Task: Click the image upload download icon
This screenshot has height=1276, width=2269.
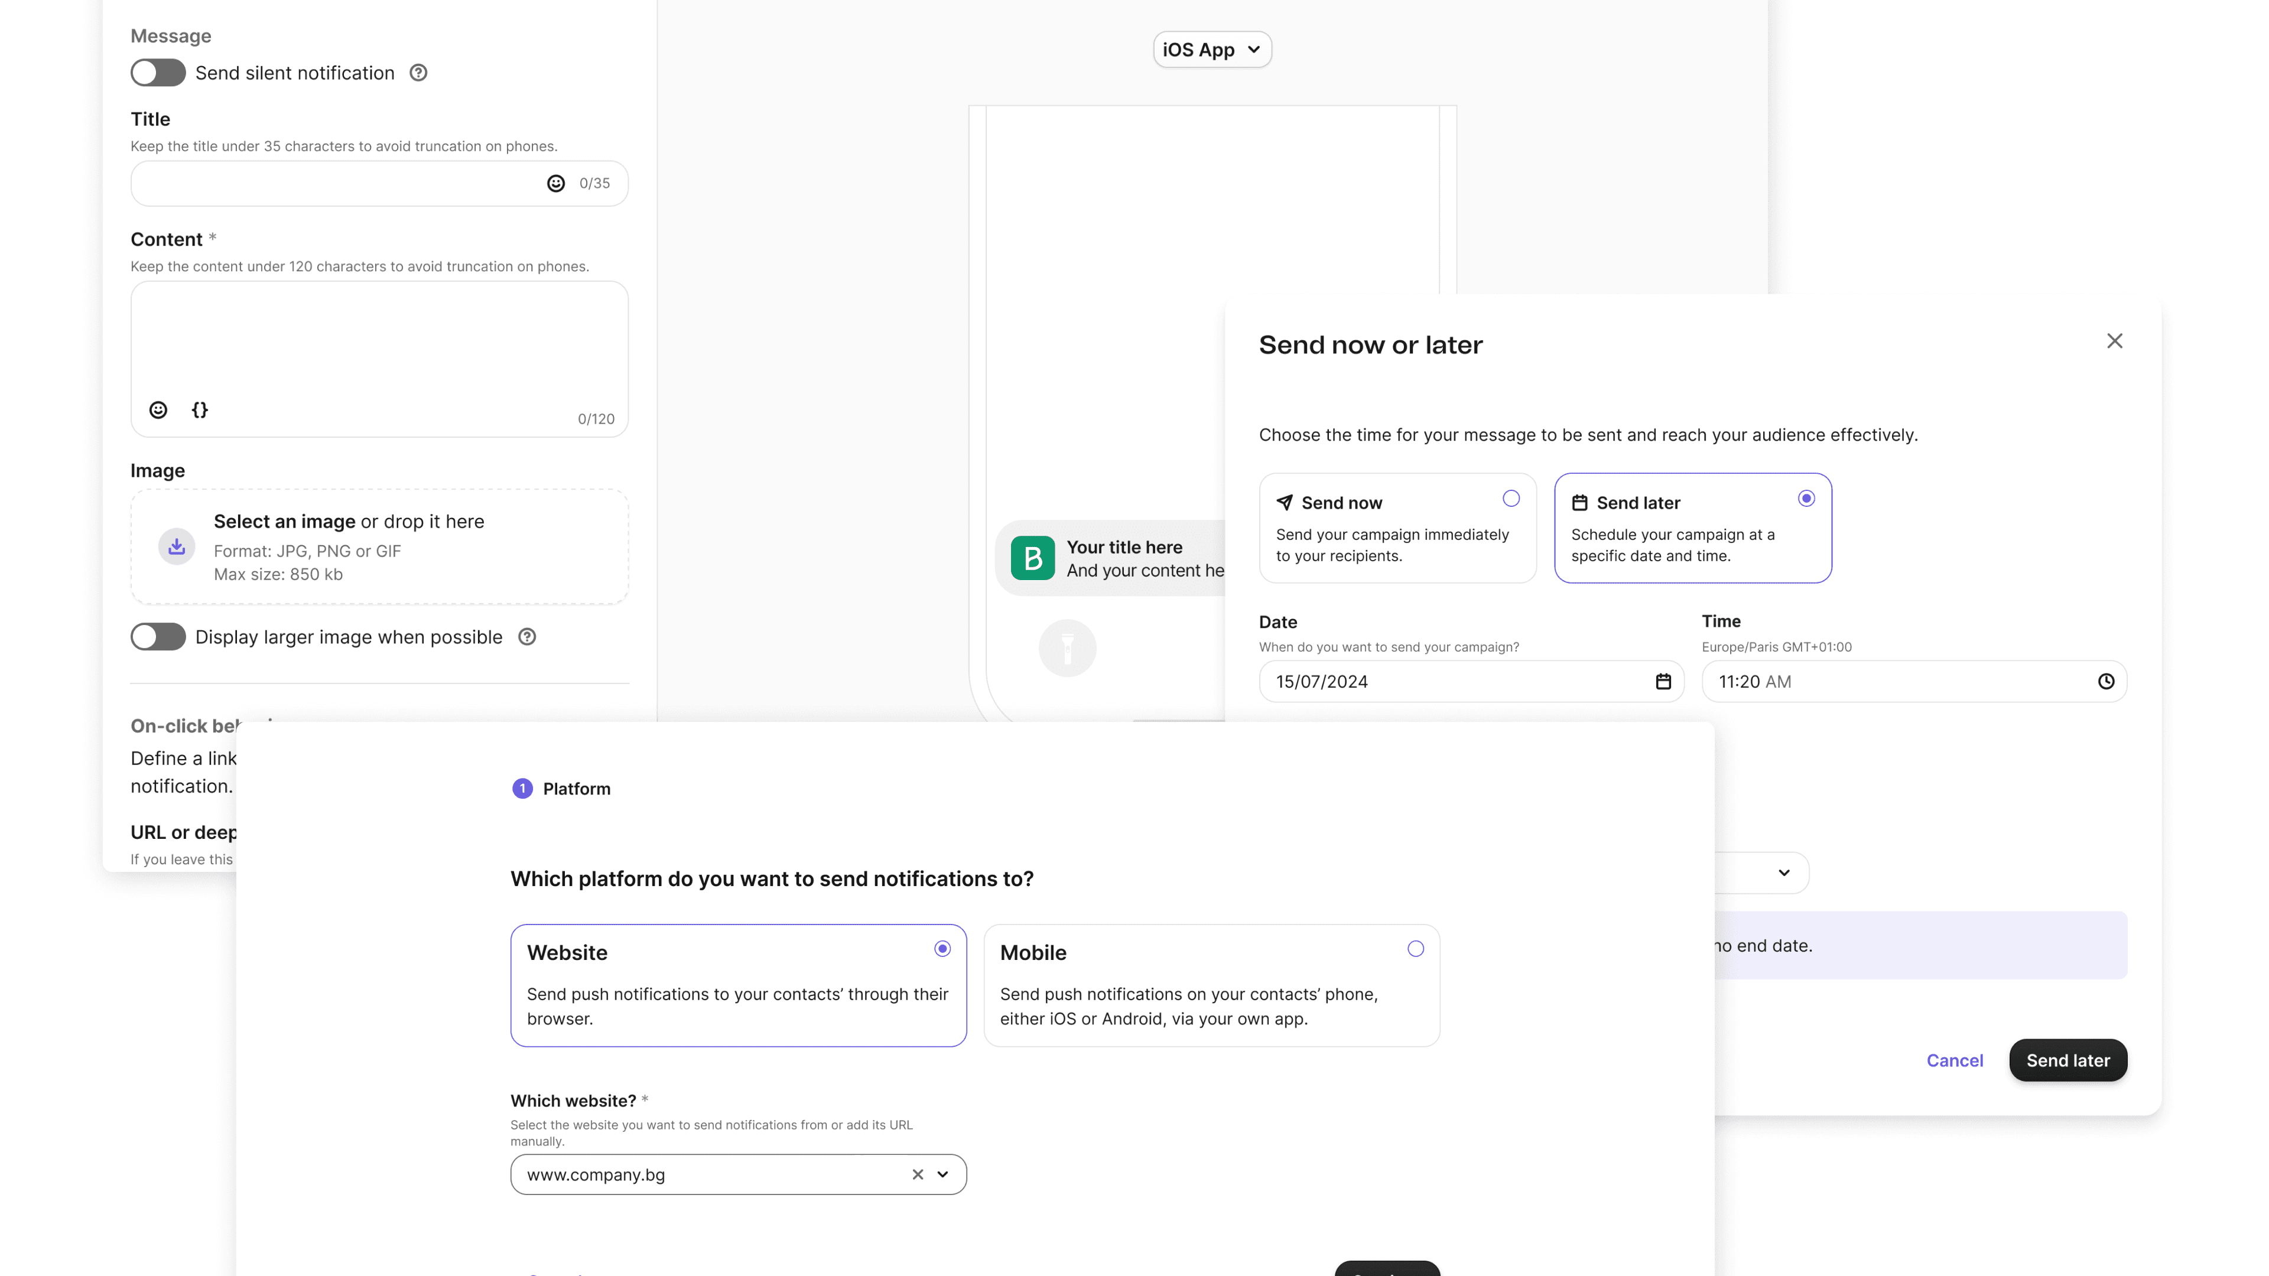Action: pos(177,547)
